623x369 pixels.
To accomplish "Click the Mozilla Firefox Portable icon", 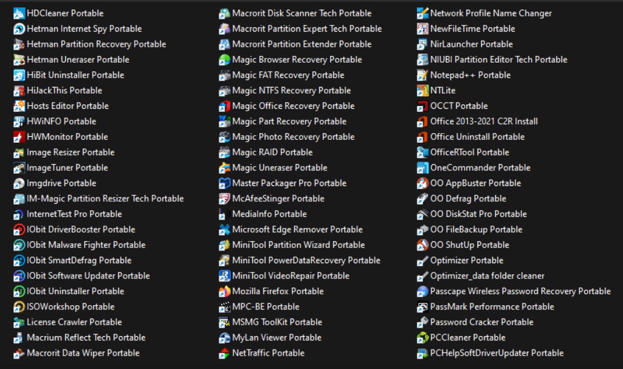I will pos(224,292).
